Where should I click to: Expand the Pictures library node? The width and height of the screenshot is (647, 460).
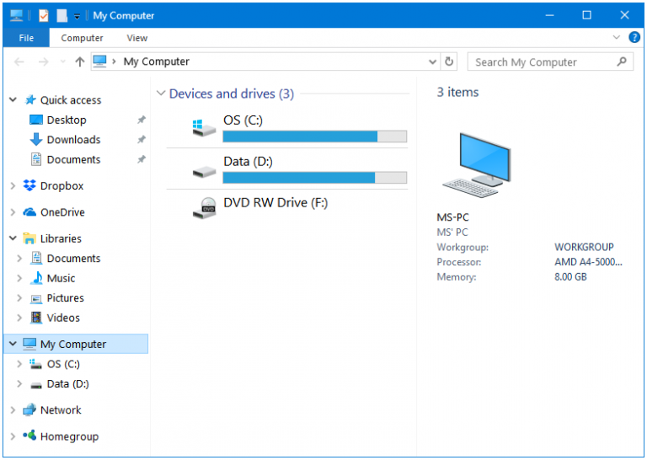click(19, 298)
